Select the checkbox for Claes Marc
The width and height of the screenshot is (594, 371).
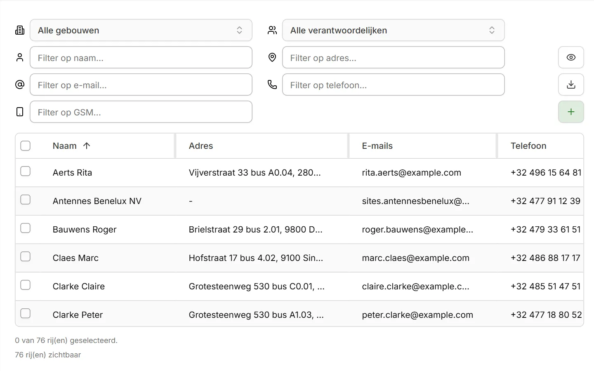point(26,256)
